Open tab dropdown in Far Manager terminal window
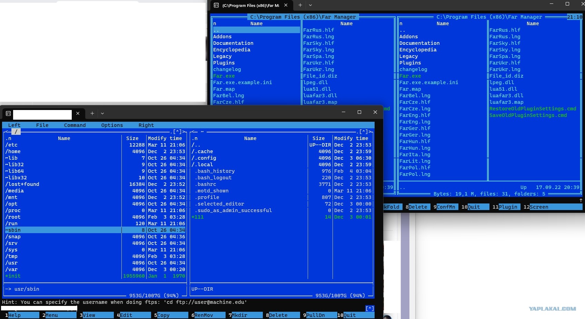The image size is (585, 319). tap(310, 5)
